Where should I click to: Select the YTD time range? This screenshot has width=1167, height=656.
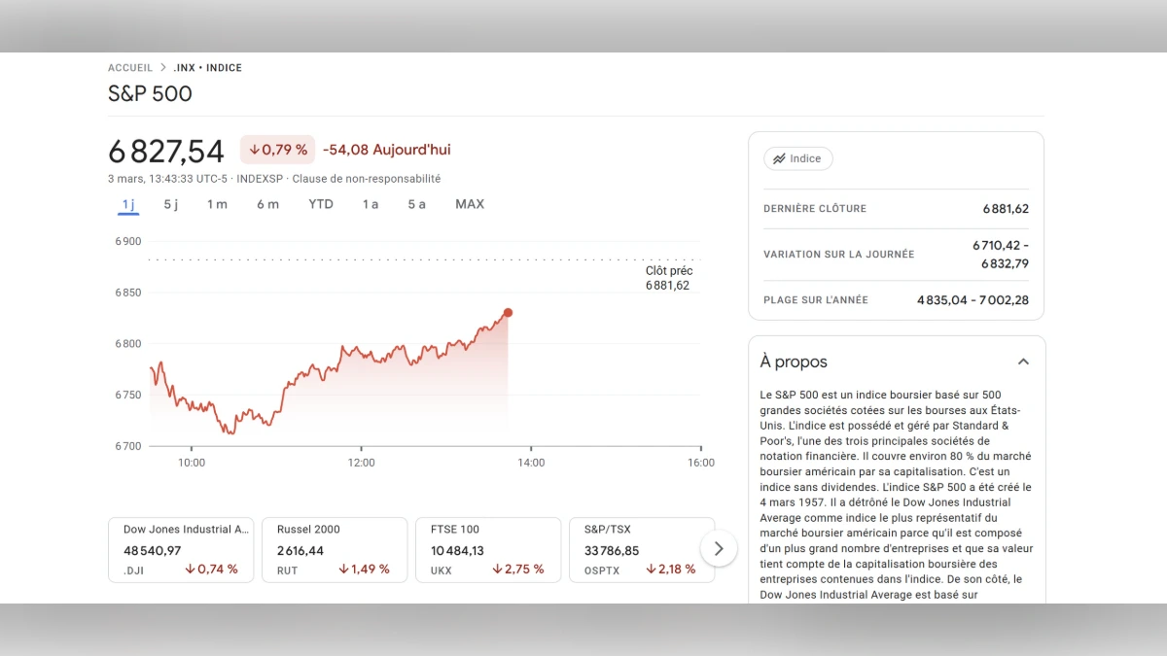coord(320,204)
